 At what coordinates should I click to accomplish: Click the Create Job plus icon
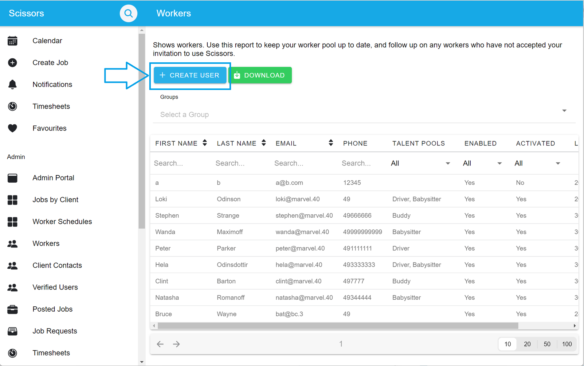[13, 63]
